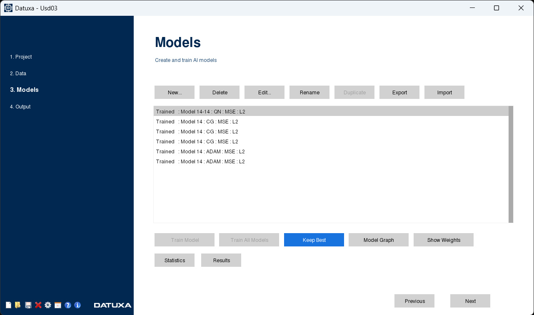
Task: Open help with the question mark icon
Action: click(68, 305)
